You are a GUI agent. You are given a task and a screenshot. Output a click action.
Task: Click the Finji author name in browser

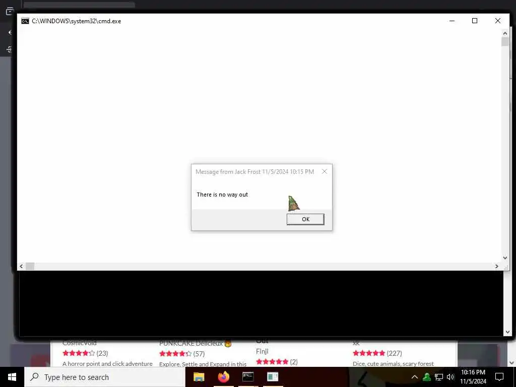pos(262,351)
